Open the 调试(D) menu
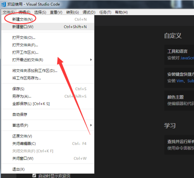Viewport: 194px width, 178px height. [x=89, y=12]
